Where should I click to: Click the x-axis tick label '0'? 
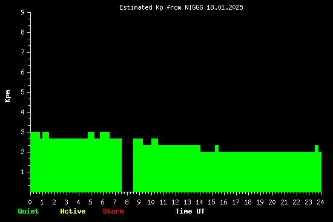30,202
